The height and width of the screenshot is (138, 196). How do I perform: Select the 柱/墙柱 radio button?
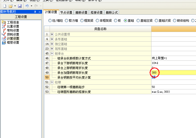[50, 20]
